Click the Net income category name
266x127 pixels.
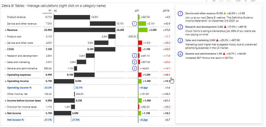(x=14, y=113)
